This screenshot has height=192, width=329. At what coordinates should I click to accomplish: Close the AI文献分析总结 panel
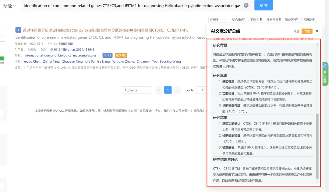pyautogui.click(x=317, y=31)
